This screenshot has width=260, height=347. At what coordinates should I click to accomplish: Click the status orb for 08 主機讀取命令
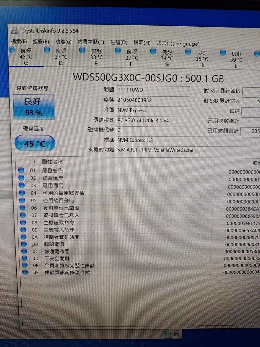click(23, 222)
